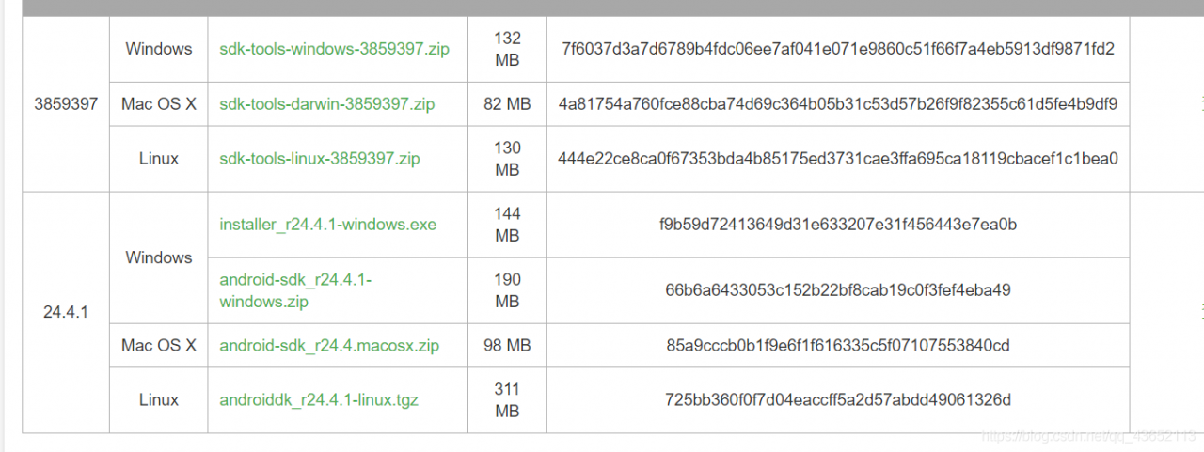Click the android-sdk_r24.4.macosx.zip link
This screenshot has height=452, width=1204.
tap(329, 346)
